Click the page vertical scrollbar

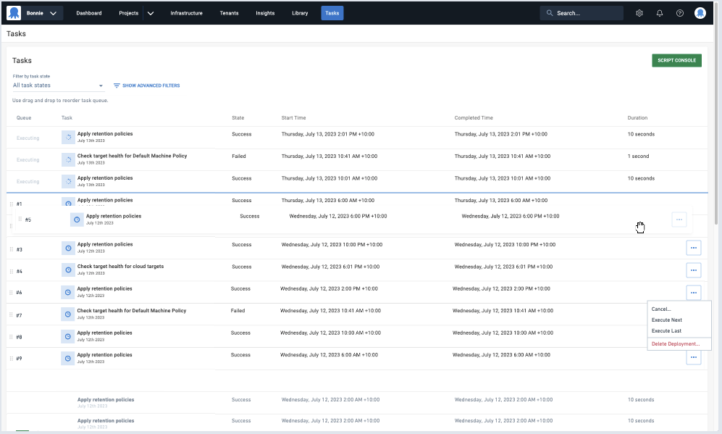[717, 145]
